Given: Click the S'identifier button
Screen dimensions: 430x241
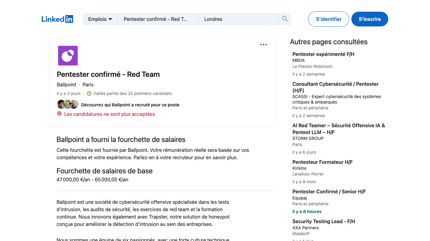Looking at the screenshot, I should [329, 19].
